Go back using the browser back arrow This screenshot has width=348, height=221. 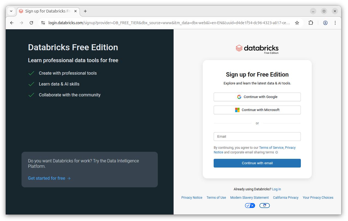(x=12, y=23)
